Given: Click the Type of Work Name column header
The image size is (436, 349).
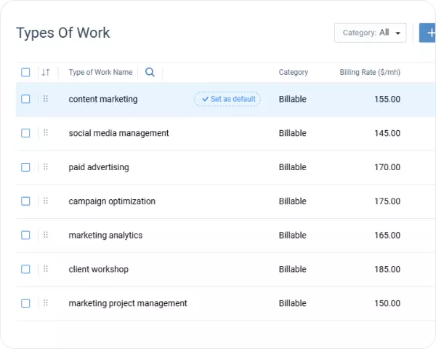Looking at the screenshot, I should tap(101, 73).
